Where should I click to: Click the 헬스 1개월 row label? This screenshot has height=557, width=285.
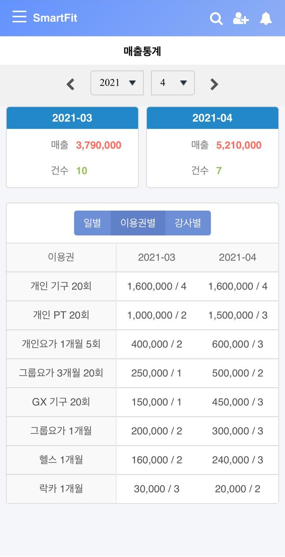coord(61,460)
